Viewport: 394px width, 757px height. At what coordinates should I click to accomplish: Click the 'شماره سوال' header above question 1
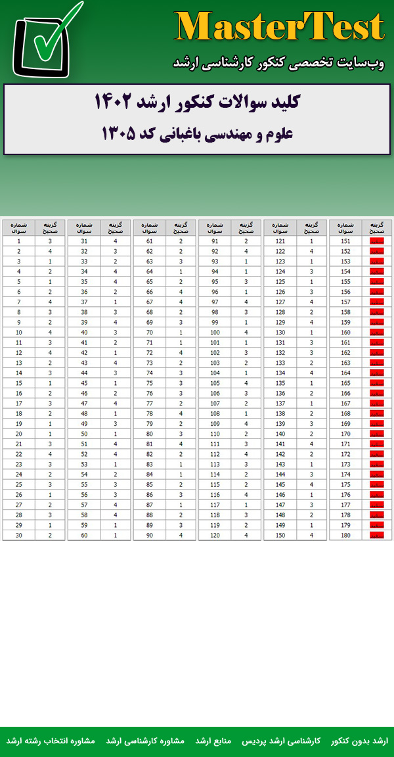[19, 227]
